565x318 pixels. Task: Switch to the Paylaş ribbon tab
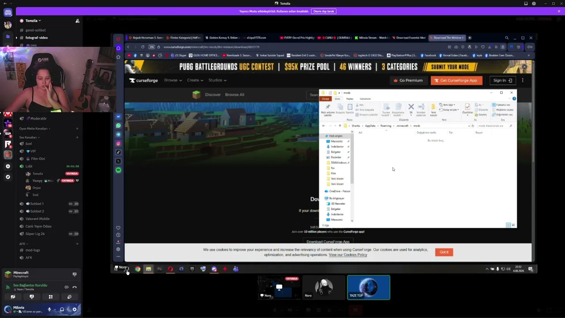click(350, 99)
